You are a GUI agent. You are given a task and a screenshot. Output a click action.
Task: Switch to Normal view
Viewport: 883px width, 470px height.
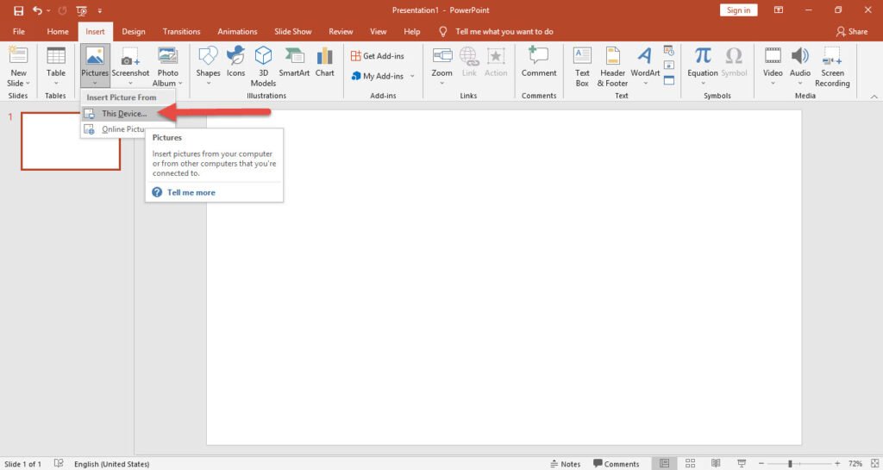point(665,463)
